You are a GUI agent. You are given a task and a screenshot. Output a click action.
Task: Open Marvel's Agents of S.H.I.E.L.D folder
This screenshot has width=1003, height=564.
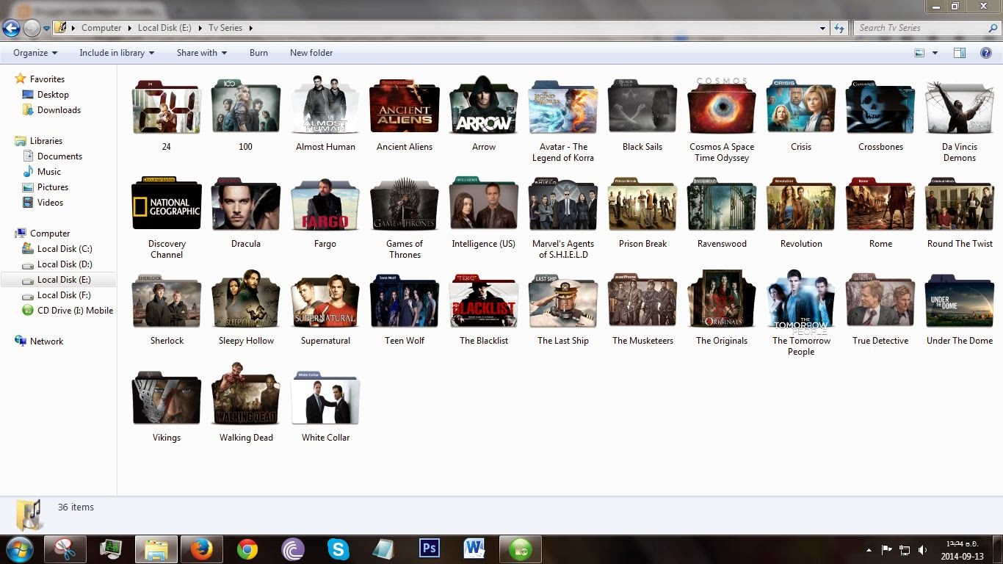point(563,205)
